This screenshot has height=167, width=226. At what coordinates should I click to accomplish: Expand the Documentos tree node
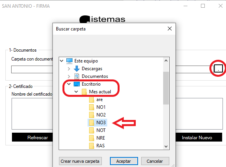coord(69,76)
